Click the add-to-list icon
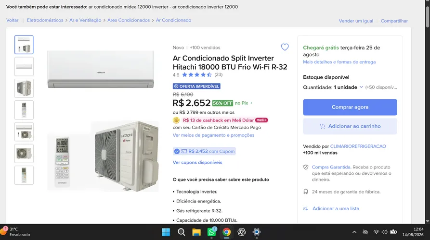This screenshot has height=240, width=430. click(306, 209)
